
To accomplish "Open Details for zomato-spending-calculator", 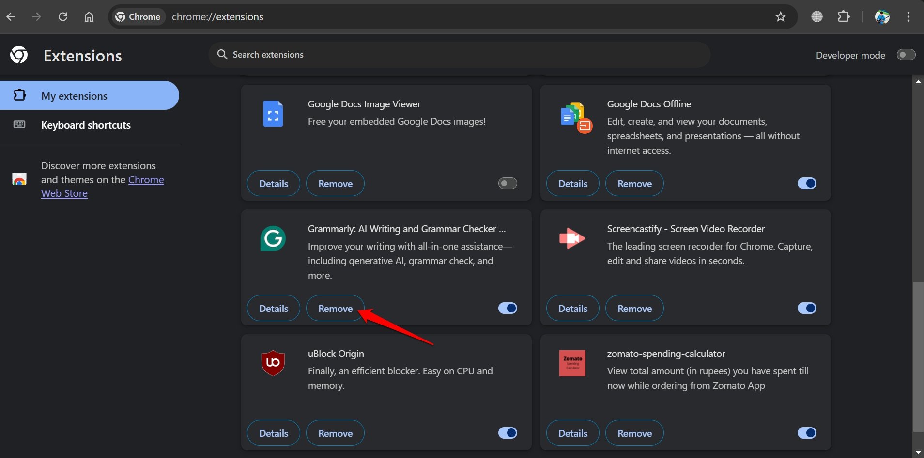I will tap(573, 433).
